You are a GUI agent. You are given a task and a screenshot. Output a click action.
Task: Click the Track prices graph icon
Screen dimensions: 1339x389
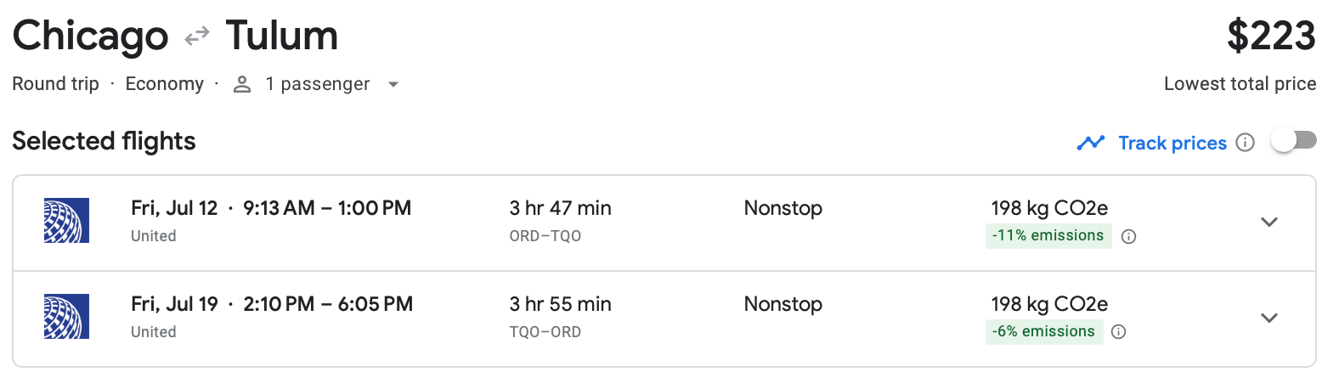tap(1090, 143)
